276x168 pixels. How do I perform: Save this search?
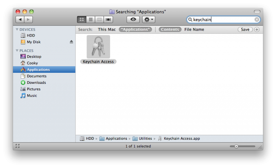(245, 30)
